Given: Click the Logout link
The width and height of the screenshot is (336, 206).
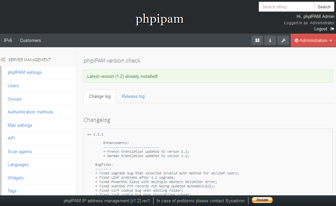Looking at the screenshot, I should tap(321, 29).
